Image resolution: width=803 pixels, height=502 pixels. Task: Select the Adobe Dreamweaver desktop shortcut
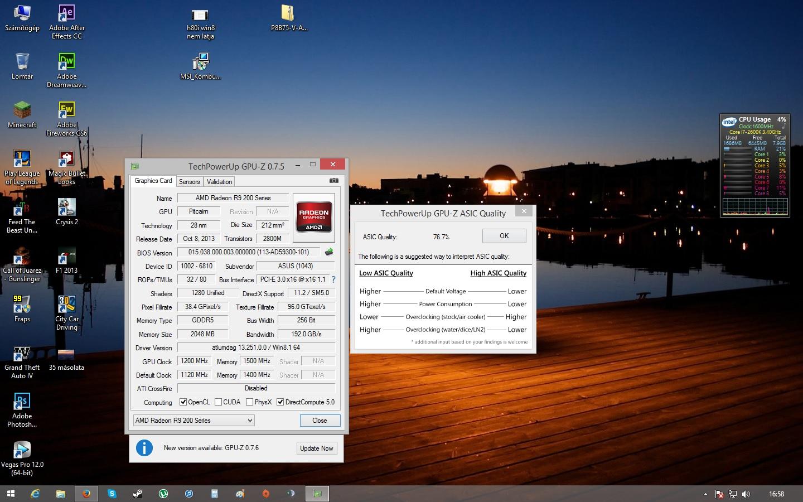point(66,70)
